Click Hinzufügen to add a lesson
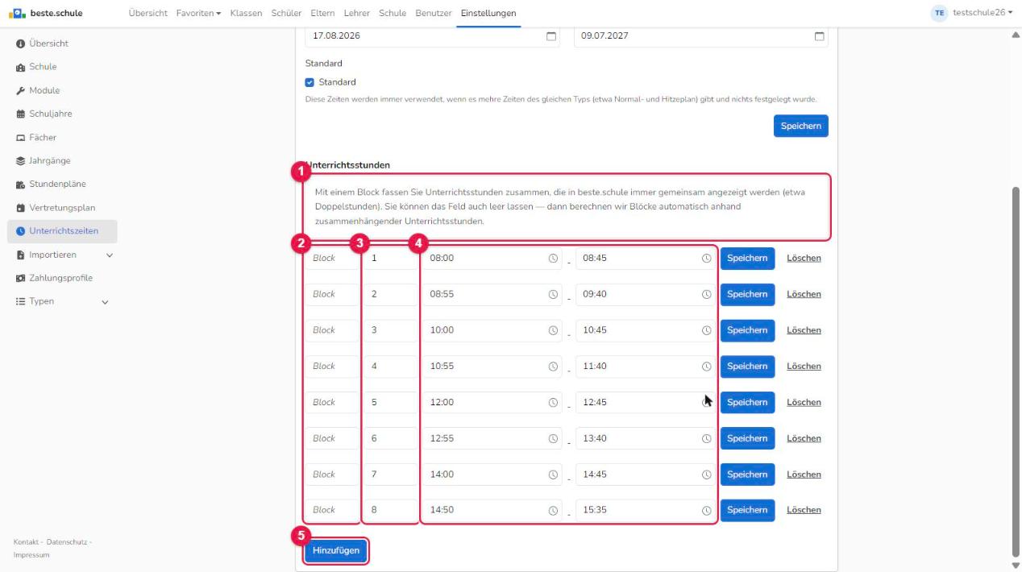The image size is (1022, 572). pos(336,550)
